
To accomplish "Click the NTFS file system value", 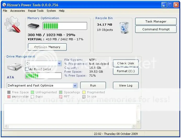I will [x=93, y=60].
